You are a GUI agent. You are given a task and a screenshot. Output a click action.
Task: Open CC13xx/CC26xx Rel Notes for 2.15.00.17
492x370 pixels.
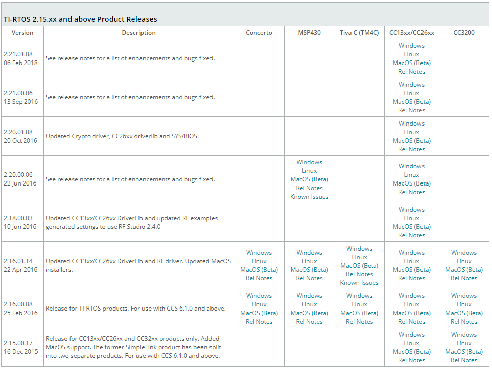pos(411,360)
